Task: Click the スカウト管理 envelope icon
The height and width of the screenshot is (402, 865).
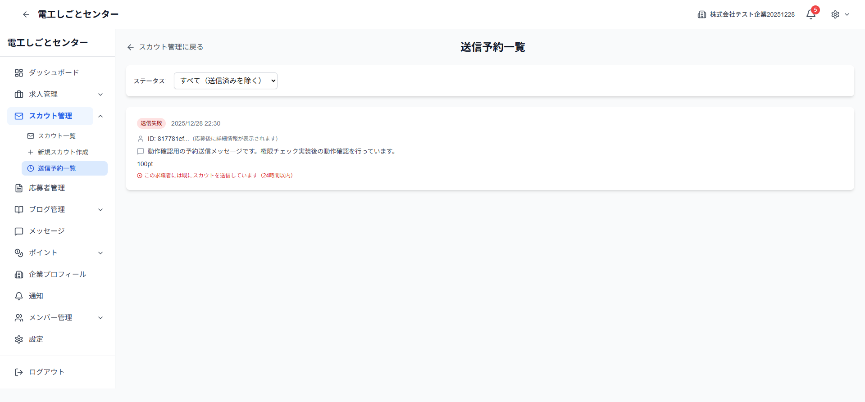Action: point(19,116)
